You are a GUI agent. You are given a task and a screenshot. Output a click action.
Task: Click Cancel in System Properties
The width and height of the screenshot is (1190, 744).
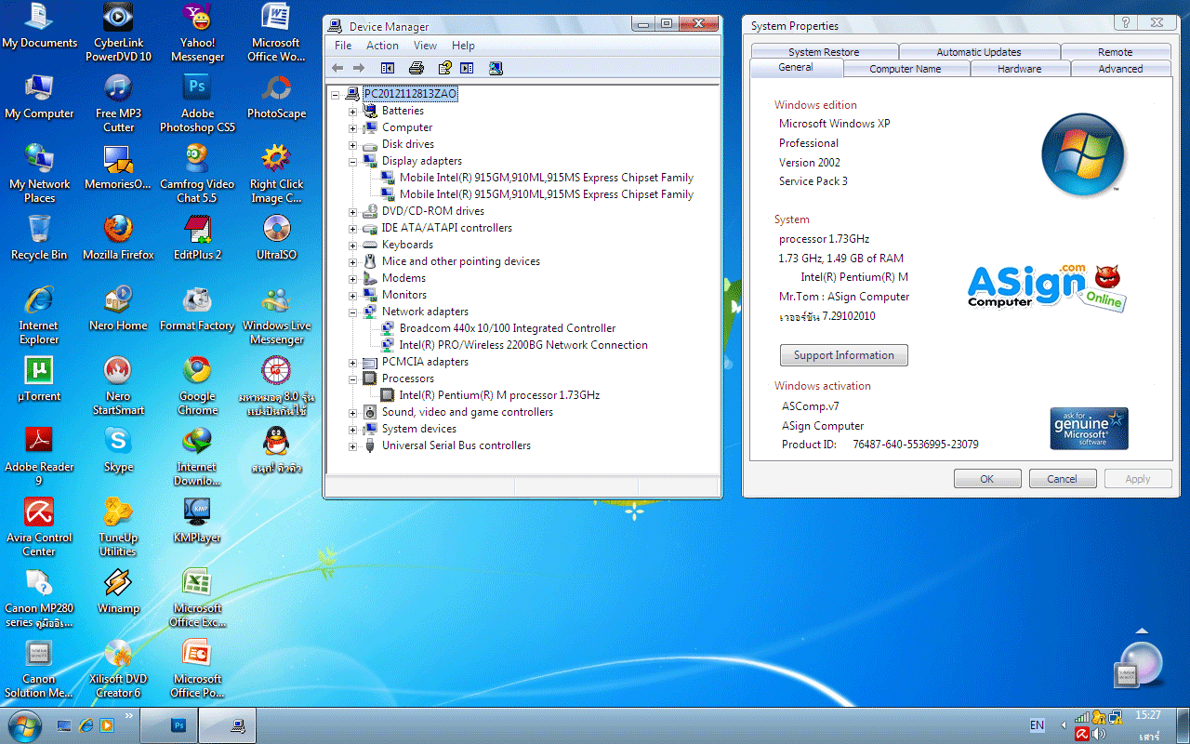pos(1062,479)
